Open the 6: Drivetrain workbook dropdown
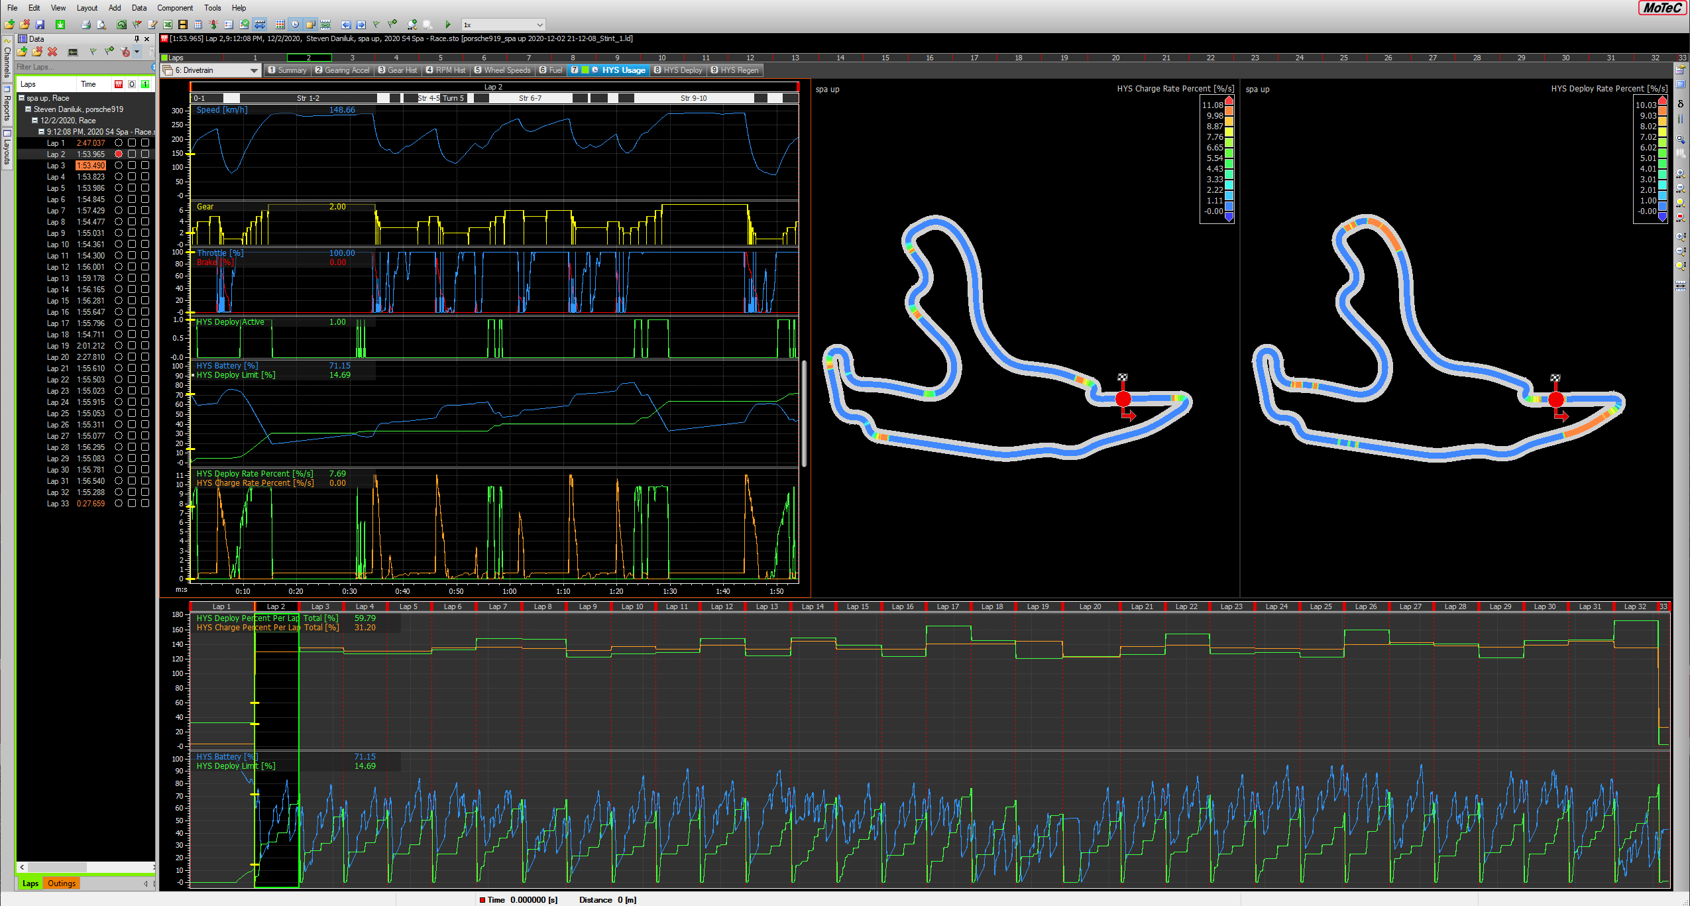 coord(253,70)
